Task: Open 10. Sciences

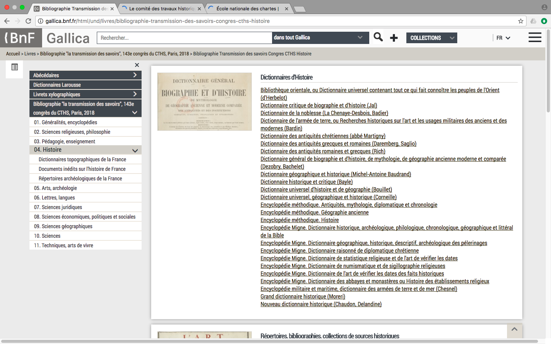Action: 85,236
